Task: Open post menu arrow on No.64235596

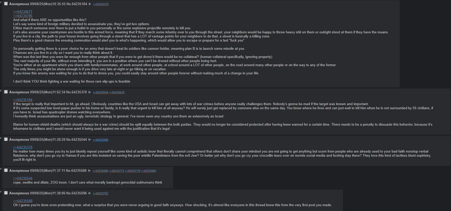Action: tap(90, 193)
